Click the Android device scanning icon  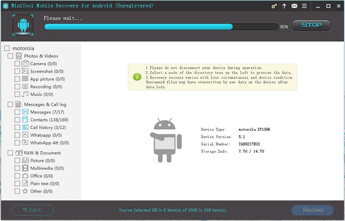pyautogui.click(x=23, y=25)
